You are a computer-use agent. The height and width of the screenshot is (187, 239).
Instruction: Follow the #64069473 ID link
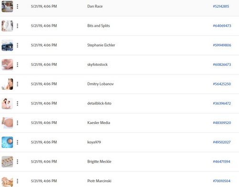coord(222,26)
